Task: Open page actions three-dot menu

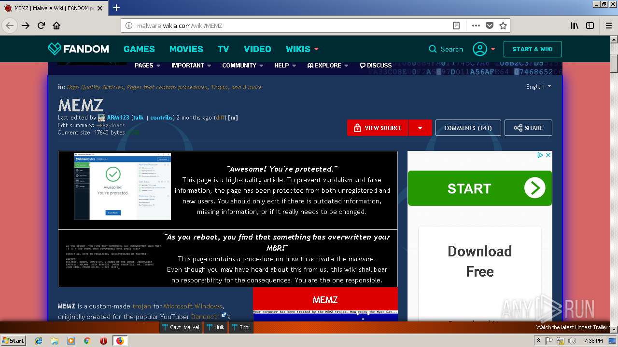Action: point(476,26)
